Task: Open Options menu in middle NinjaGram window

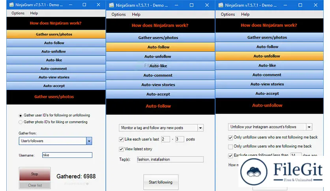Action: click(x=118, y=14)
